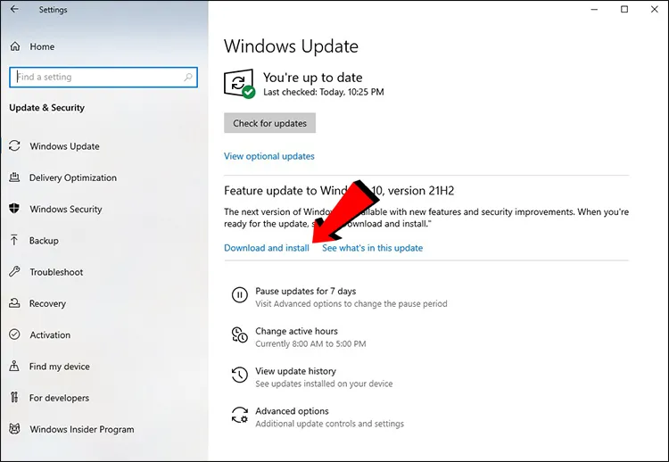Screen dimensions: 669x462
Task: Click 'Currently 8:00 AM to 5:00 PM' text
Action: pyautogui.click(x=310, y=344)
